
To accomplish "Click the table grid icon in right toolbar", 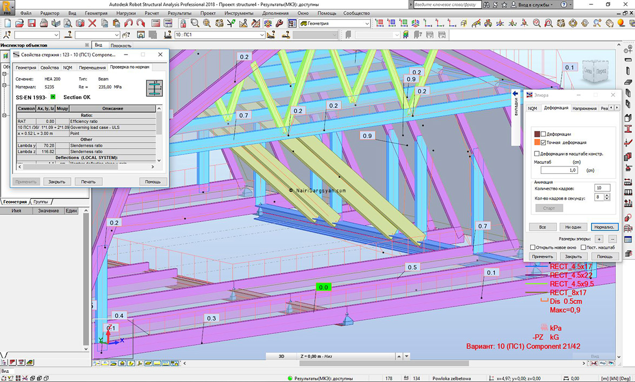I will (x=628, y=239).
